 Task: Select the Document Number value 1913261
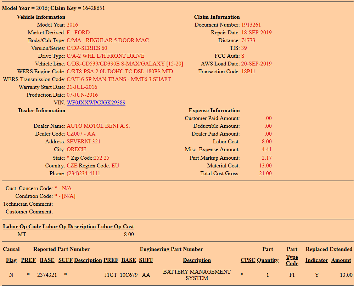click(251, 25)
